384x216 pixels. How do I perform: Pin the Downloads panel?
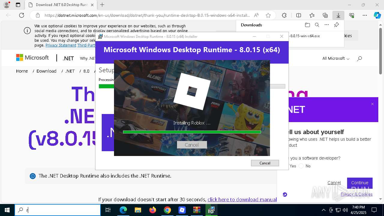coord(337,25)
